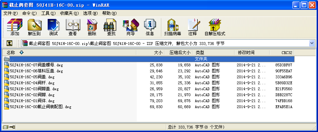Minimize the WinRAR window
Image resolution: width=318 pixels, height=132 pixels.
(297, 5)
